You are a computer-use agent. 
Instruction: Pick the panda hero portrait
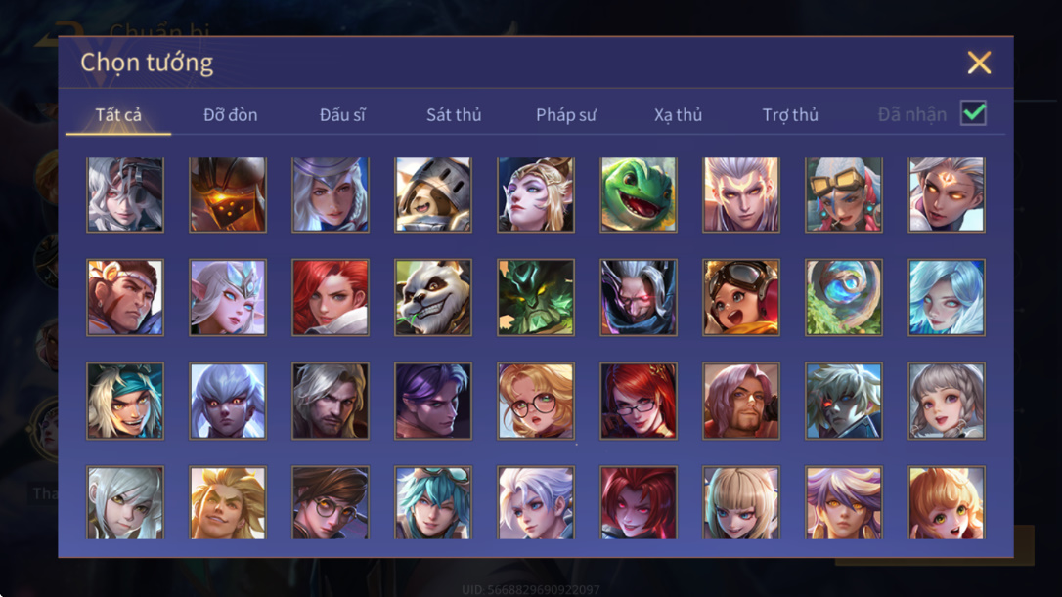(433, 298)
